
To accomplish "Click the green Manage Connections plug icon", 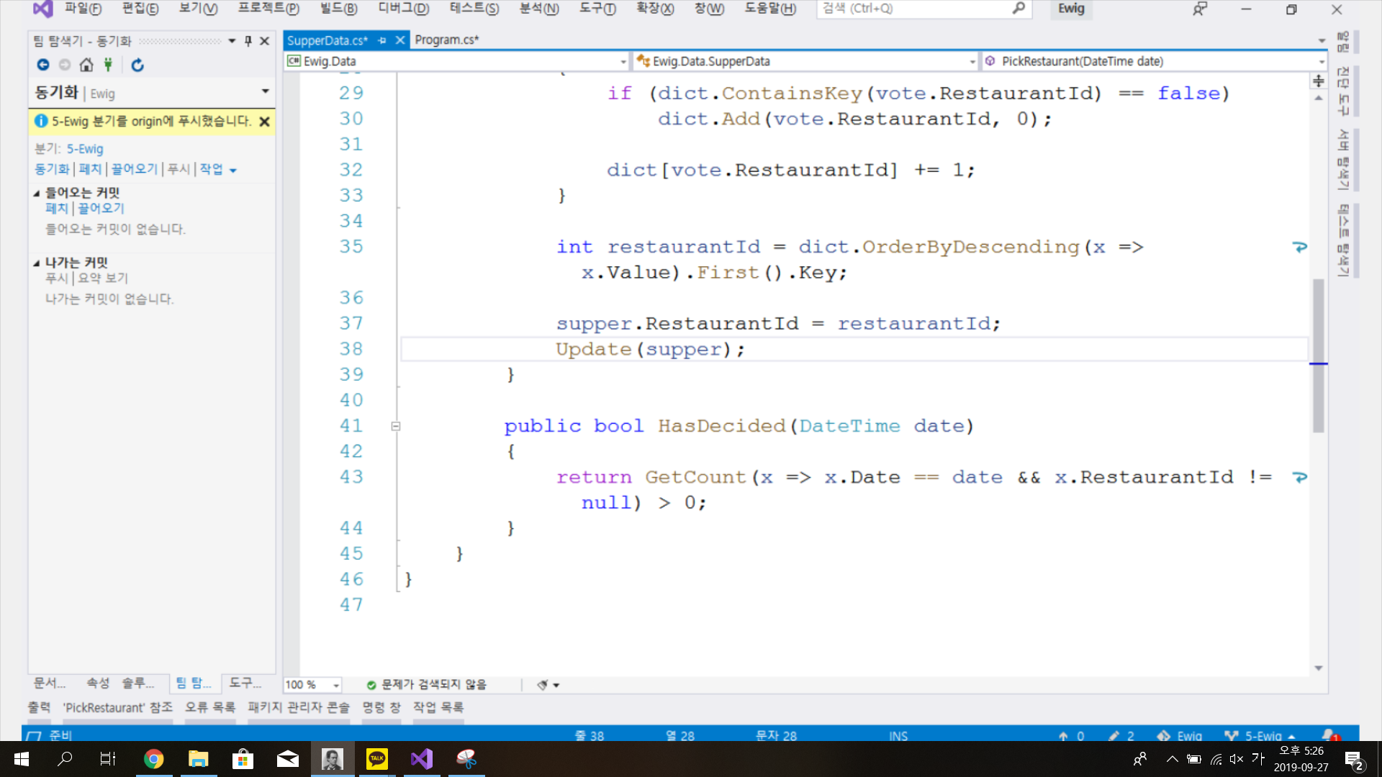I will click(x=108, y=65).
